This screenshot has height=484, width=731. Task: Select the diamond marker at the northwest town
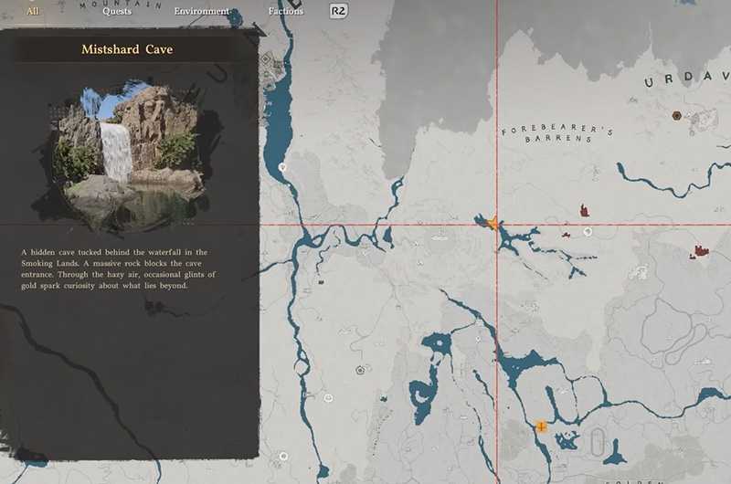(266, 58)
